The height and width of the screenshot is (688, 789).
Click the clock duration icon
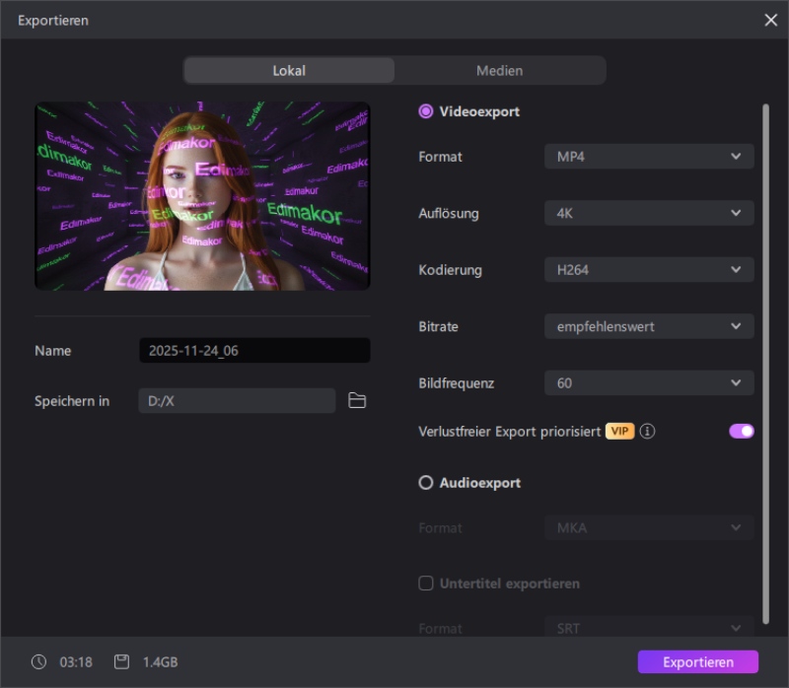click(x=38, y=661)
